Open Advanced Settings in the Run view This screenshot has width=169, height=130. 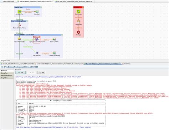[x=7, y=75]
